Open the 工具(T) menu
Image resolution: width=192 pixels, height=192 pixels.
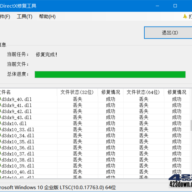tap(25, 17)
